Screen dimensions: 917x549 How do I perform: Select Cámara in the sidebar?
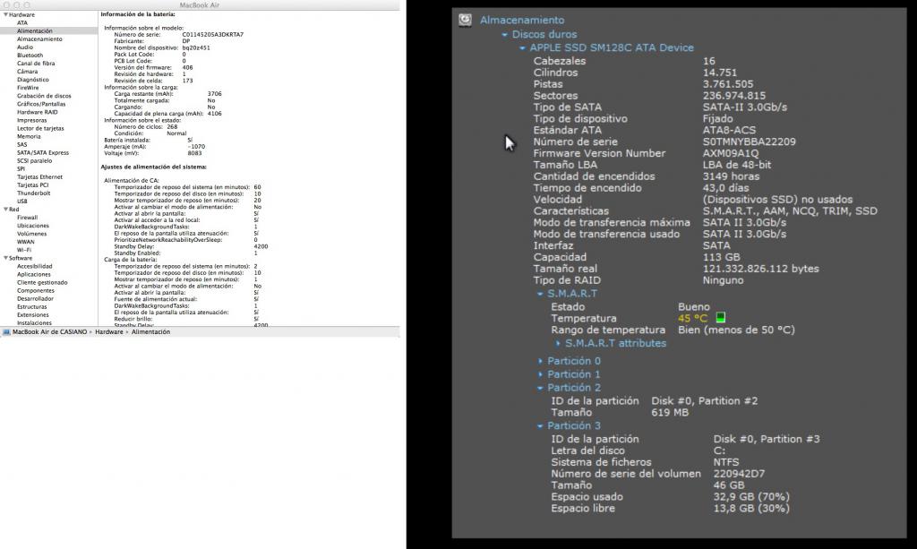coord(28,72)
